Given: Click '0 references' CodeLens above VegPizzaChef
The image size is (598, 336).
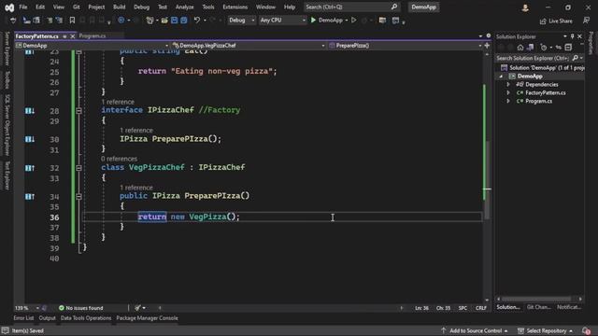Looking at the screenshot, I should [x=119, y=159].
